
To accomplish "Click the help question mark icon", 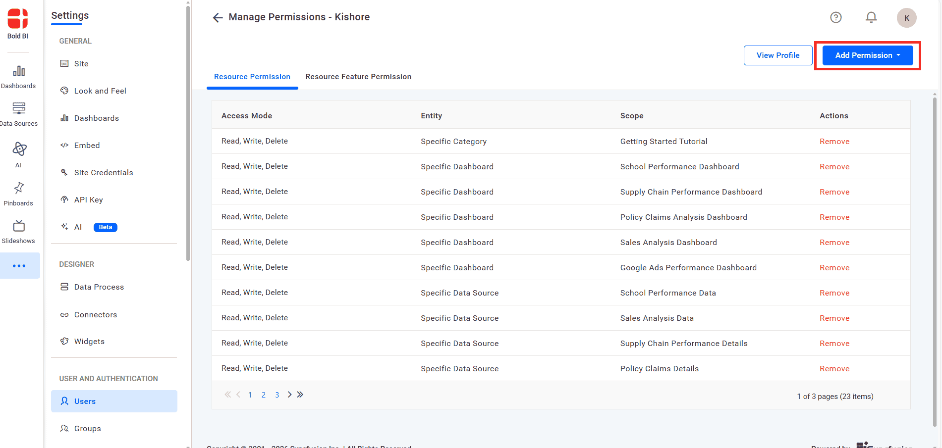I will pyautogui.click(x=836, y=17).
